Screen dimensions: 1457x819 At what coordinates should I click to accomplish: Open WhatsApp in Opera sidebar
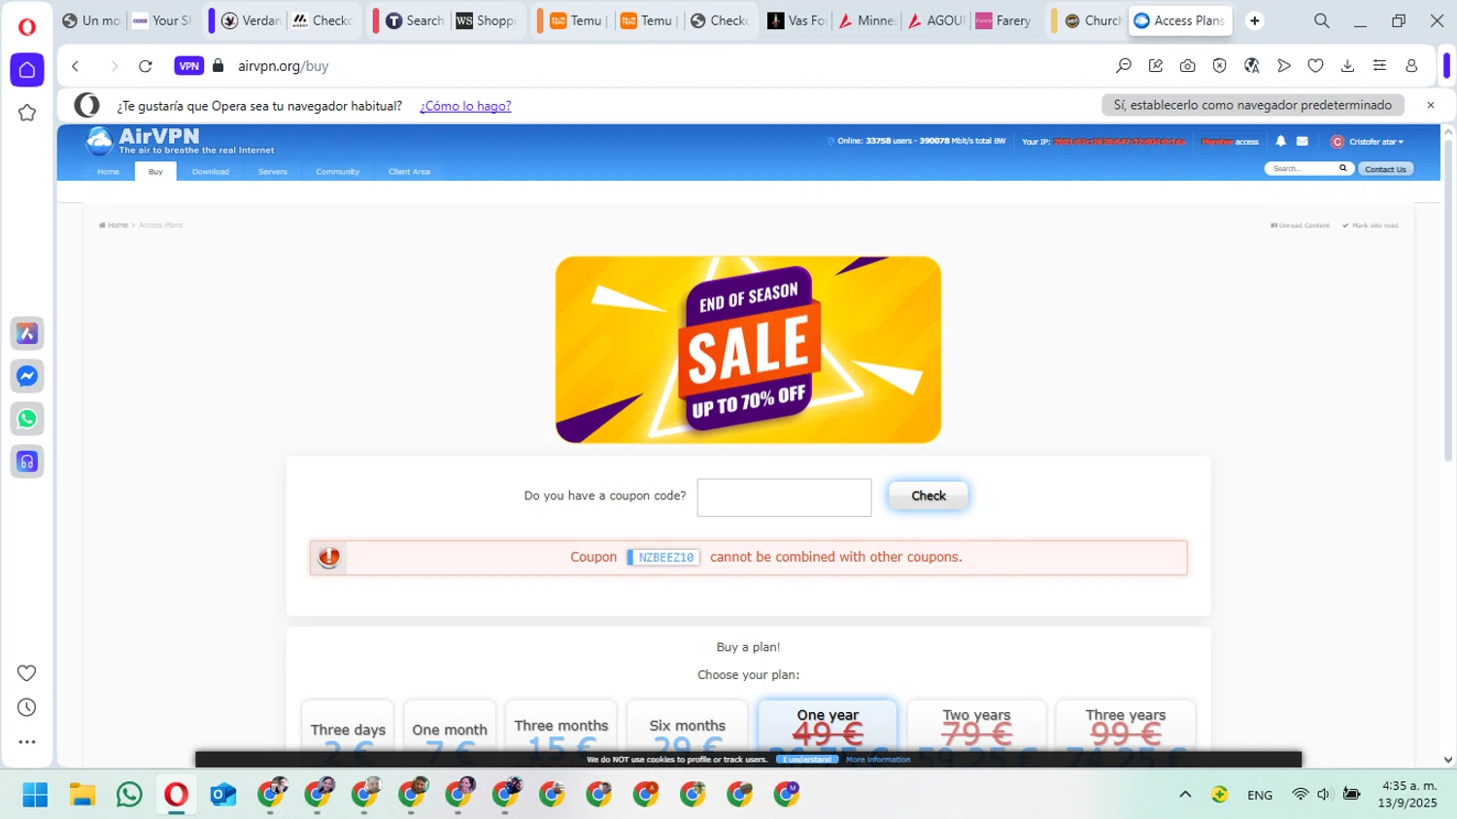tap(27, 419)
